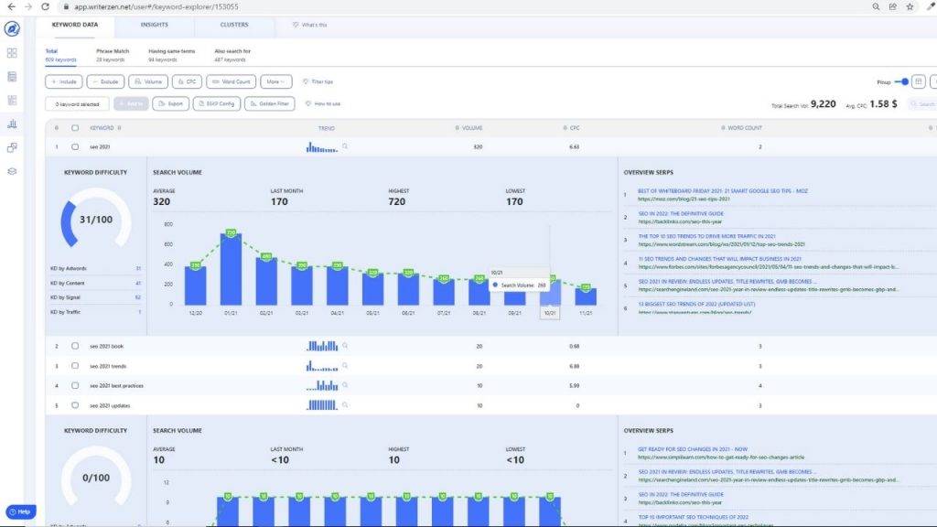This screenshot has width=937, height=527.
Task: Click the browser share icon
Action: tap(893, 6)
